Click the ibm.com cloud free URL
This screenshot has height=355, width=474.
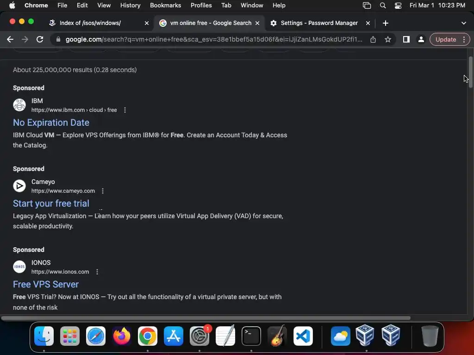pos(74,110)
